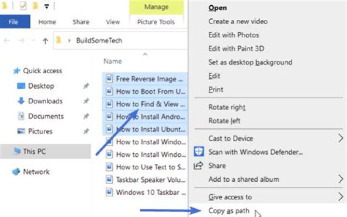Choose Create a new video
The width and height of the screenshot is (347, 217).
238,22
